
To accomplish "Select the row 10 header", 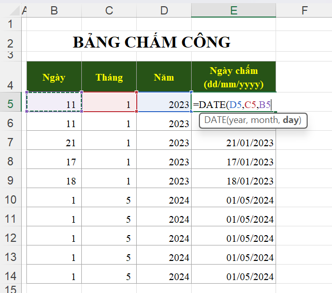I will (x=10, y=200).
